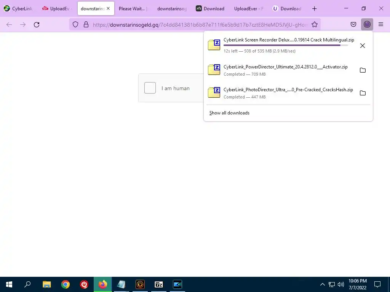390x292 pixels.
Task: Bookmark this page with the star
Action: point(315,24)
